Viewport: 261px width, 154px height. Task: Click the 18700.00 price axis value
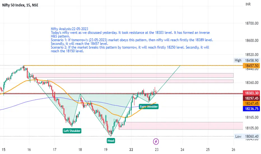coord(252,23)
